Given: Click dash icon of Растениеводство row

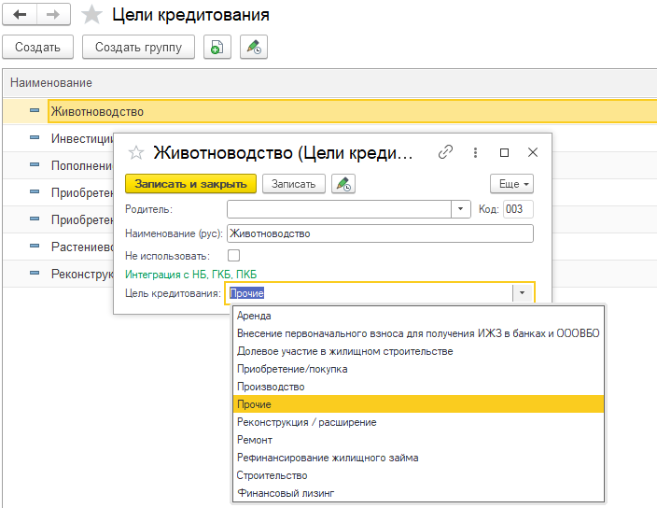Looking at the screenshot, I should (35, 246).
